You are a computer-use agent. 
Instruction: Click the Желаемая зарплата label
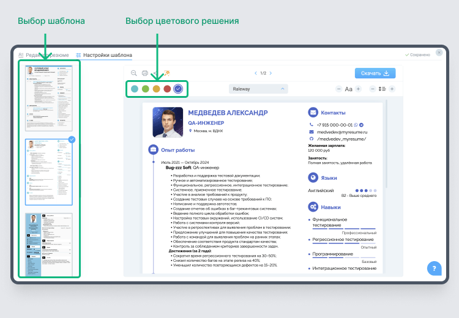(x=327, y=146)
